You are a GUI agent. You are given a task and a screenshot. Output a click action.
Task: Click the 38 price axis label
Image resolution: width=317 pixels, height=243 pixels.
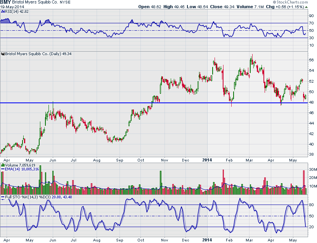point(311,154)
